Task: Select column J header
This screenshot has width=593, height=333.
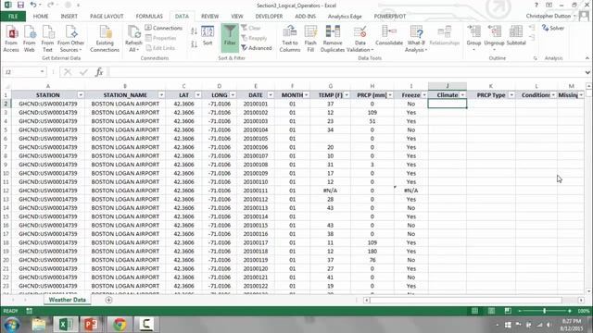Action: tap(447, 86)
